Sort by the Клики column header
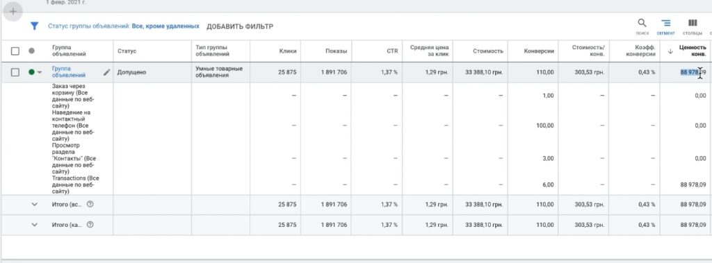Screen dimensions: 712x263 pyautogui.click(x=288, y=51)
